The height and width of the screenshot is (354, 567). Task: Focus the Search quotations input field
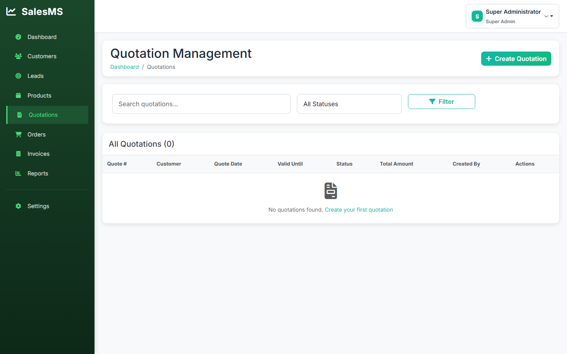coord(201,104)
